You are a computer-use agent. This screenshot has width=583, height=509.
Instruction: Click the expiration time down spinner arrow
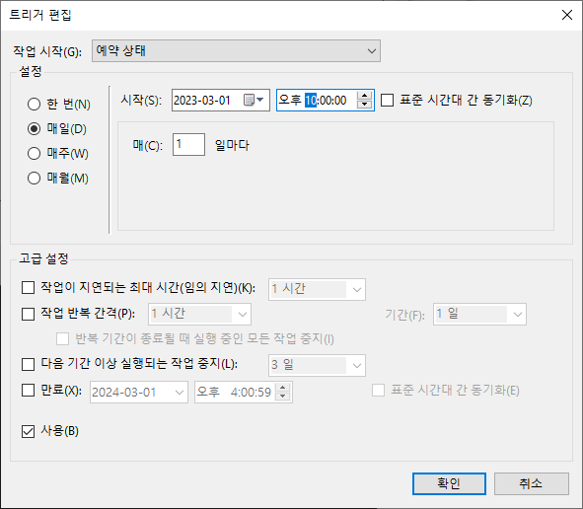(x=283, y=396)
